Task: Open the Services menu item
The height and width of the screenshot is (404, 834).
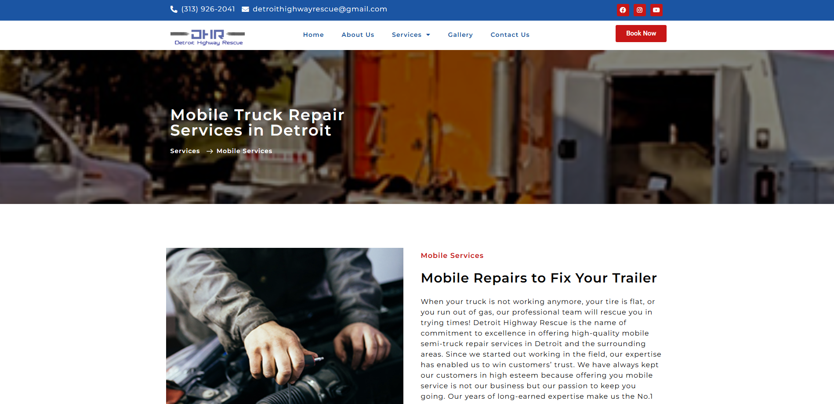Action: 406,35
